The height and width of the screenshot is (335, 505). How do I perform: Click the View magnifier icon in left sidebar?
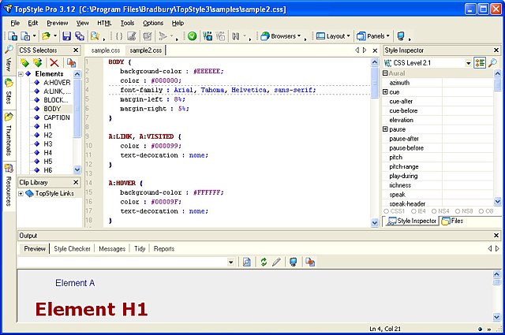click(9, 50)
